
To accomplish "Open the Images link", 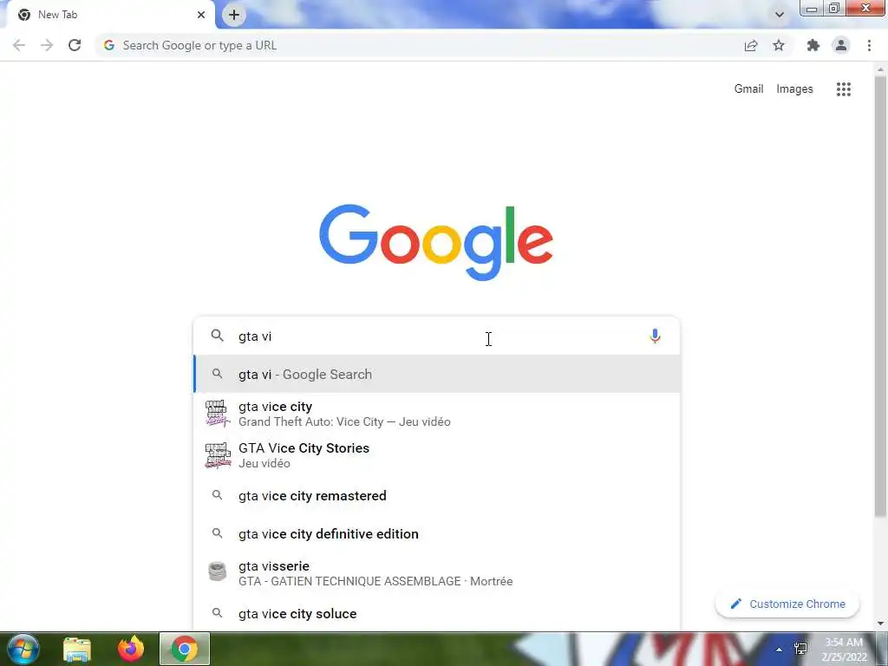I will click(x=794, y=89).
